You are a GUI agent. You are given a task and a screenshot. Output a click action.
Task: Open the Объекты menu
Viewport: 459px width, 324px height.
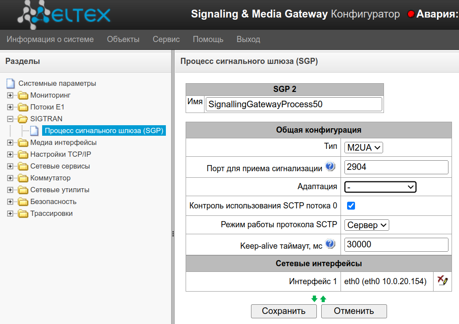pos(123,39)
